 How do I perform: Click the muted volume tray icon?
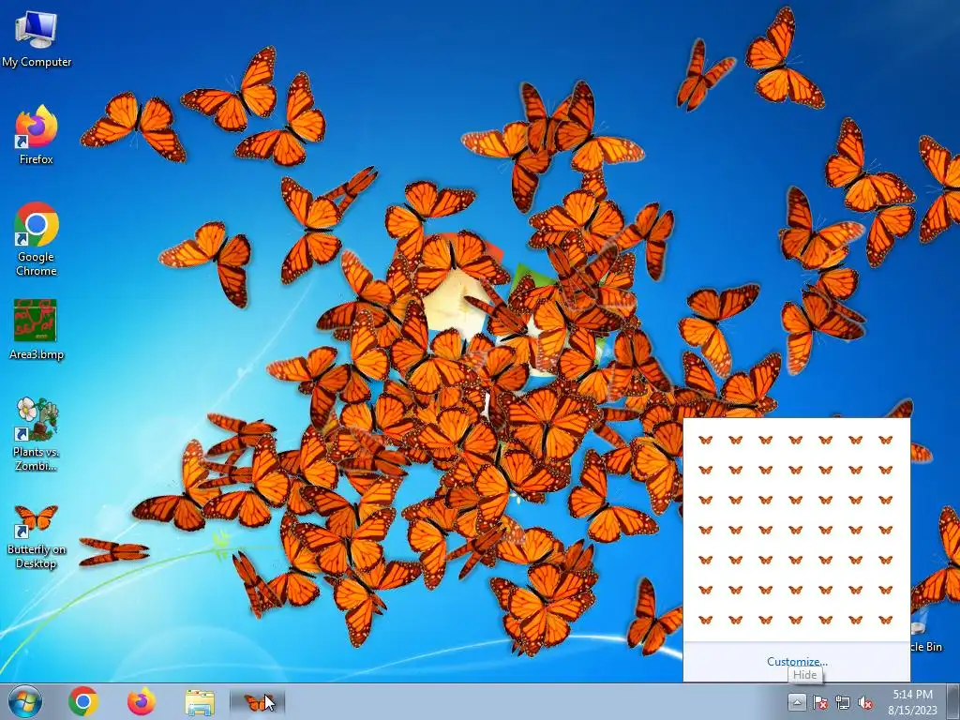(x=865, y=702)
